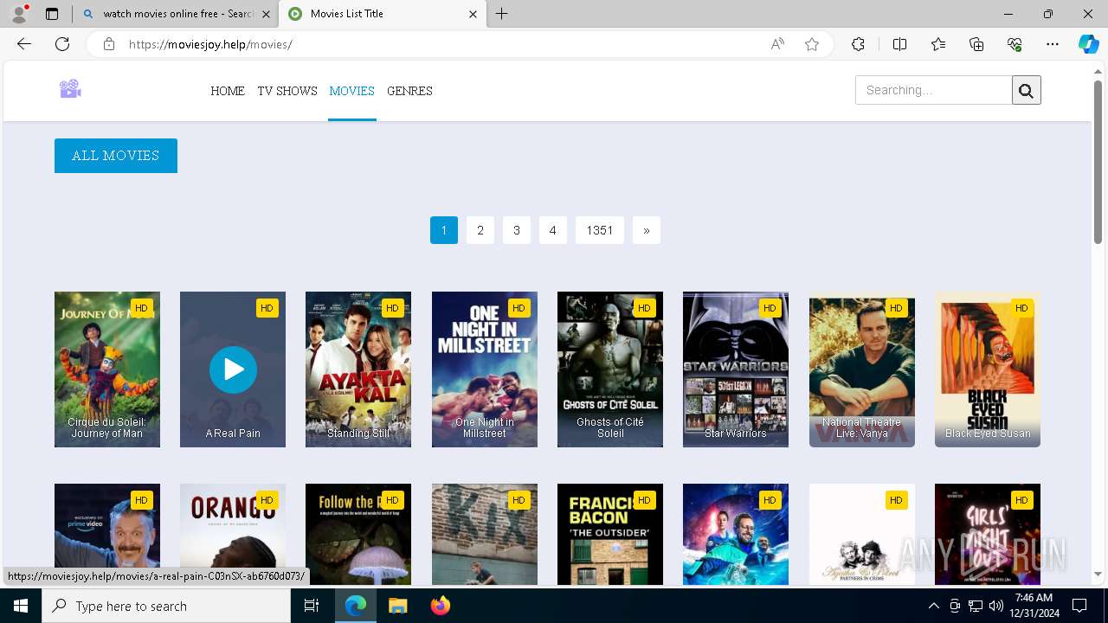Open the Follow the mushroom poster
Image resolution: width=1108 pixels, height=623 pixels.
click(358, 535)
